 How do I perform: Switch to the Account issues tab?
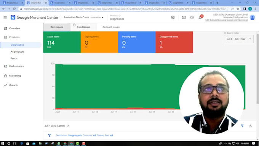tap(111, 27)
